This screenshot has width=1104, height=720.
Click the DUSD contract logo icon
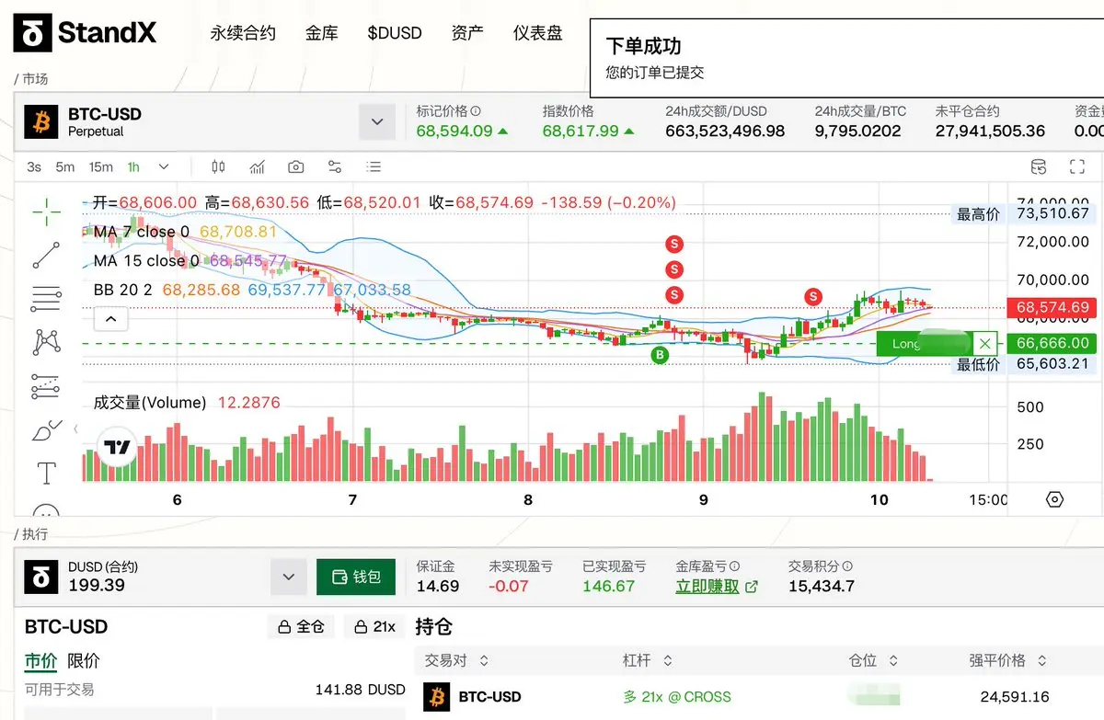point(40,576)
